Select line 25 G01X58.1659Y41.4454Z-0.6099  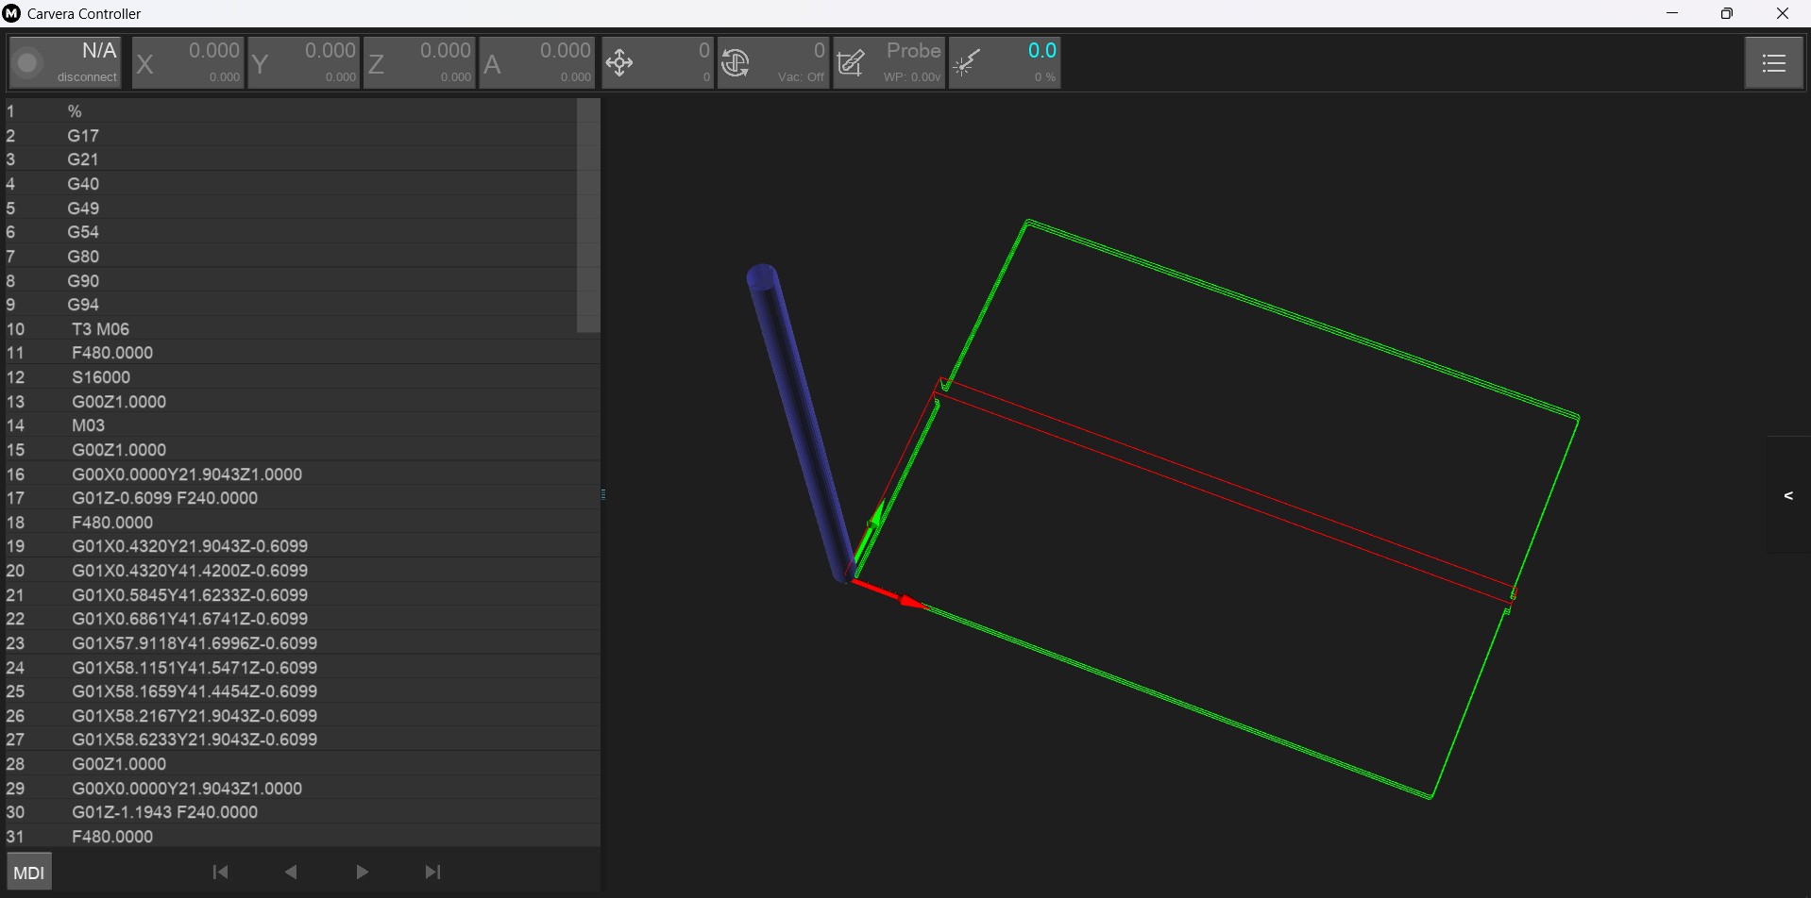[x=302, y=691]
